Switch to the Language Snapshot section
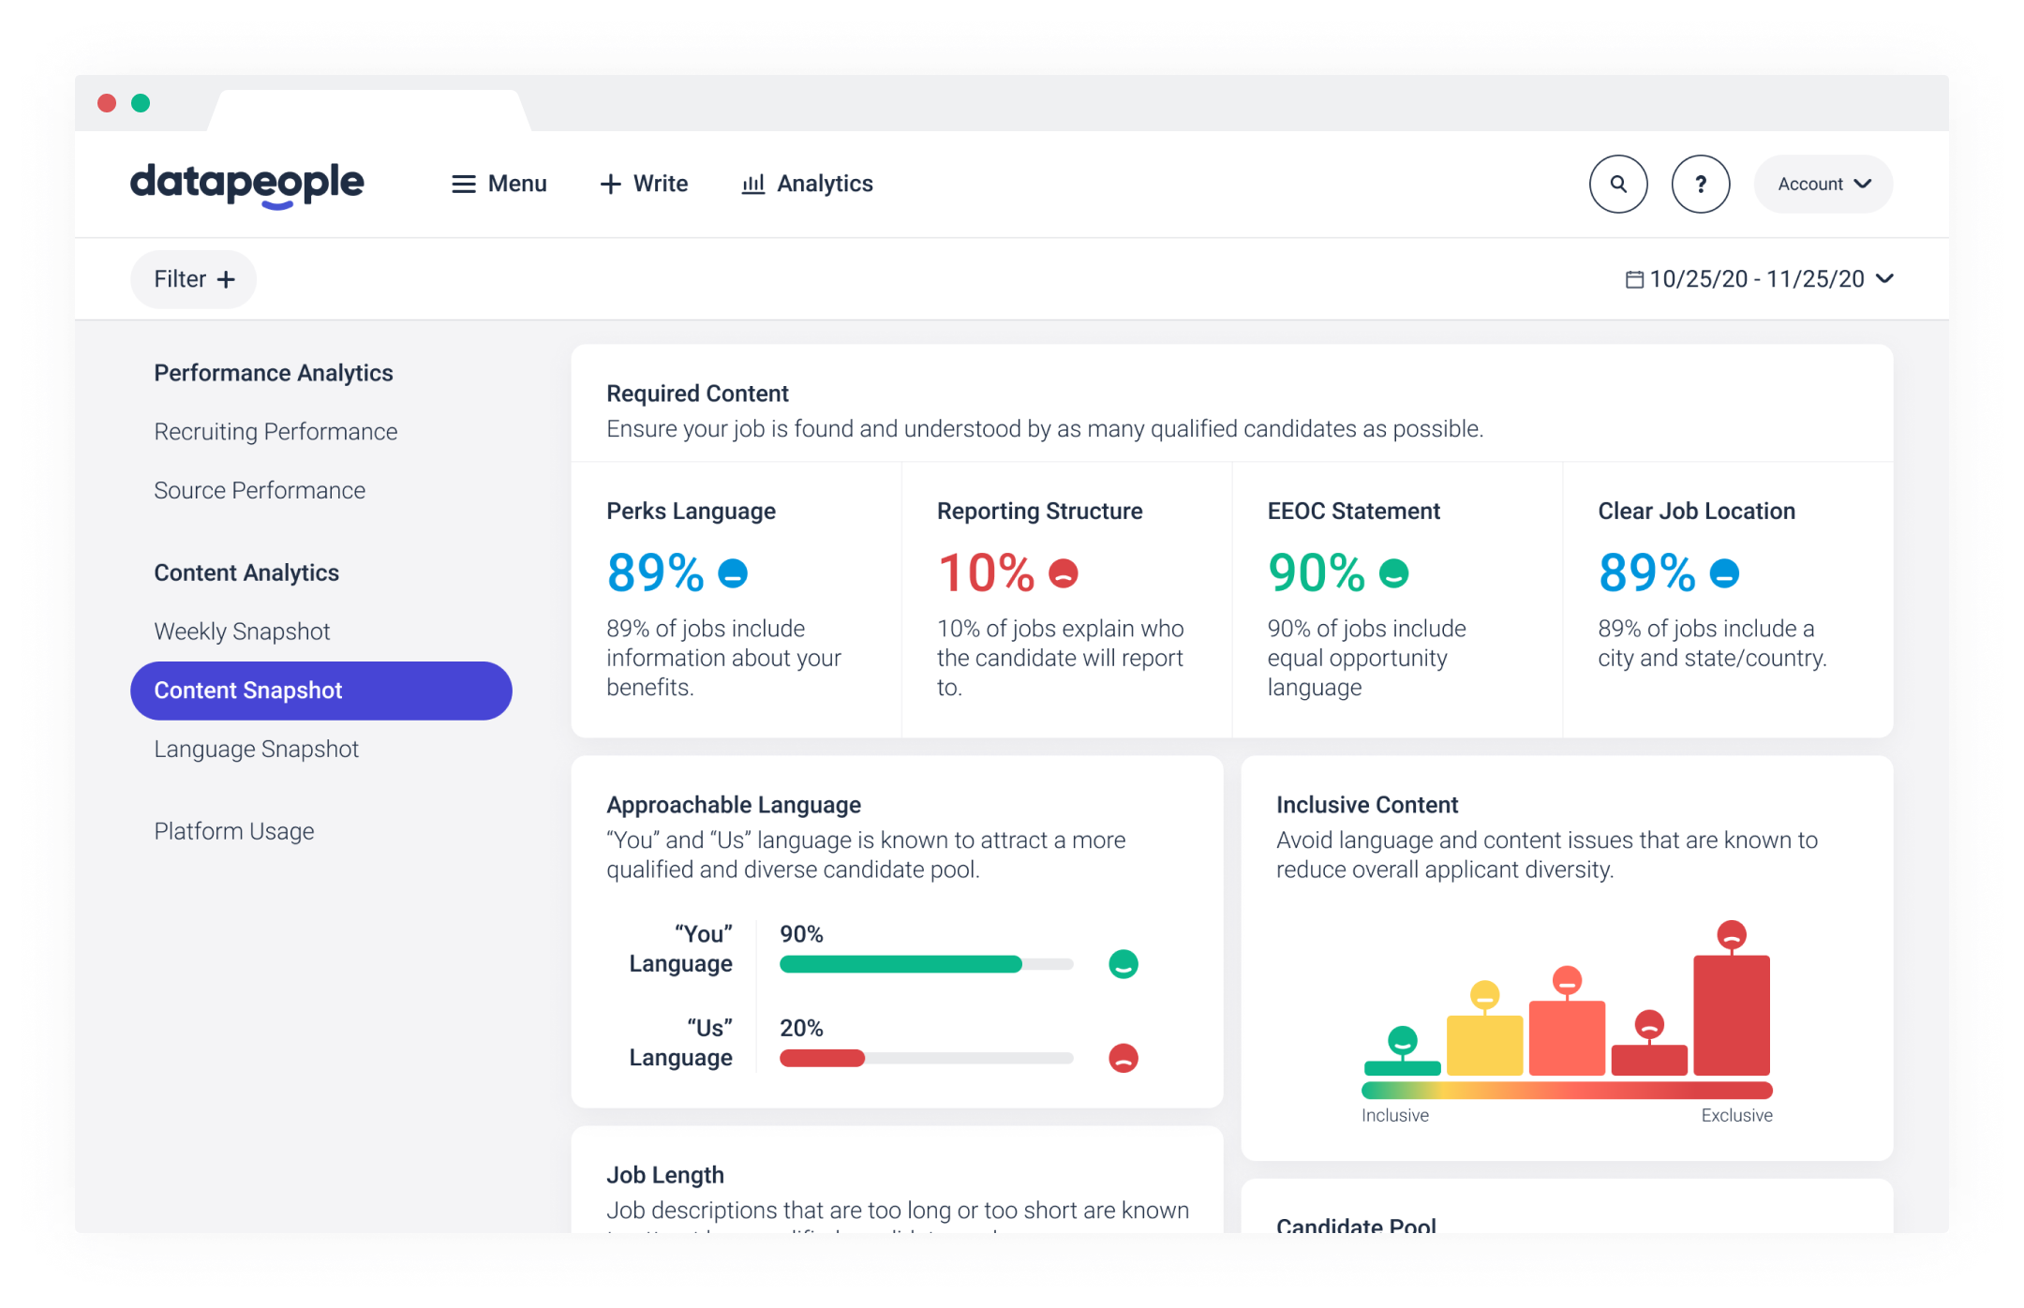This screenshot has width=2024, height=1308. 255,749
